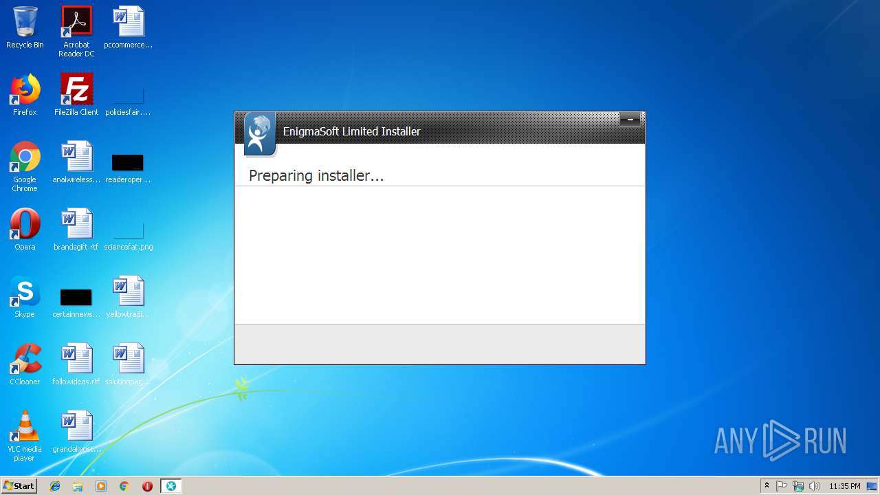Open FileZilla Client shortcut
This screenshot has width=880, height=495.
tap(76, 95)
